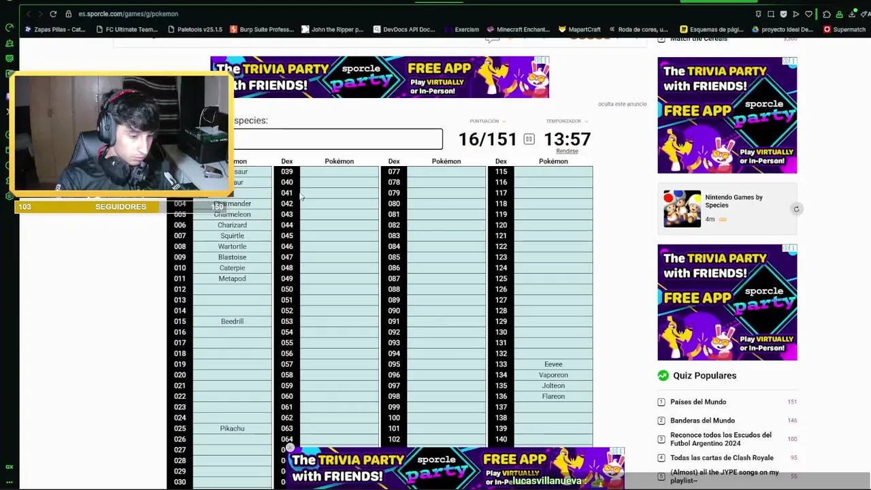Open the shield ad-blocker icon
Image resolution: width=871 pixels, height=490 pixels.
(783, 14)
